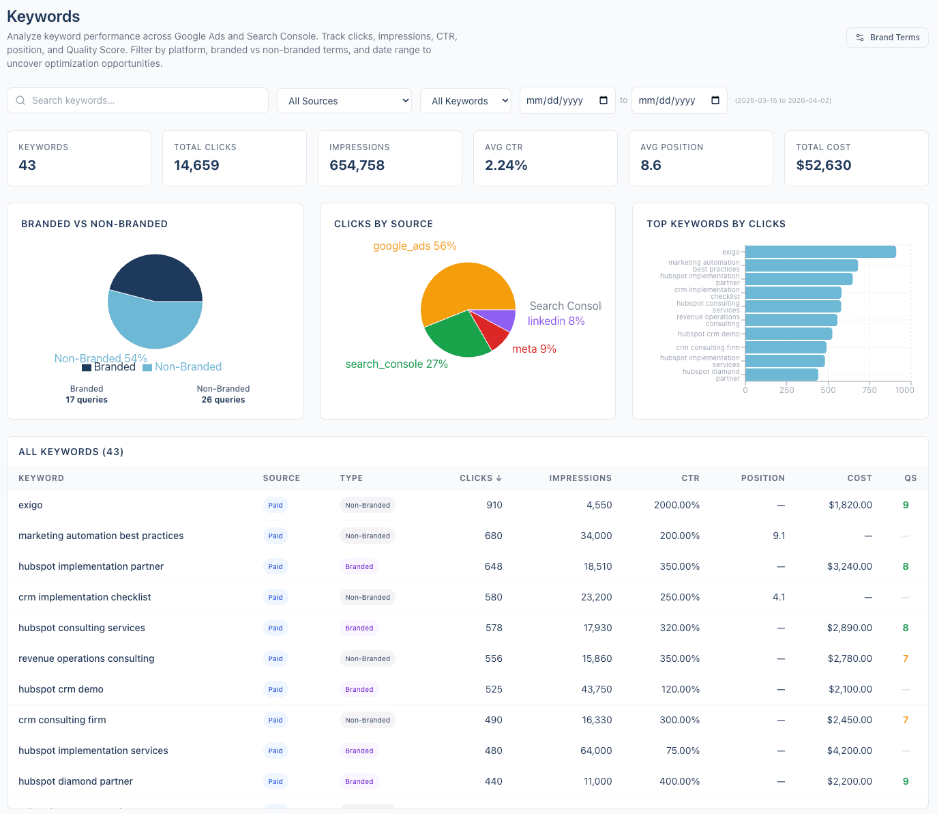Click the magnifying glass search icon
The width and height of the screenshot is (937, 814).
[20, 100]
